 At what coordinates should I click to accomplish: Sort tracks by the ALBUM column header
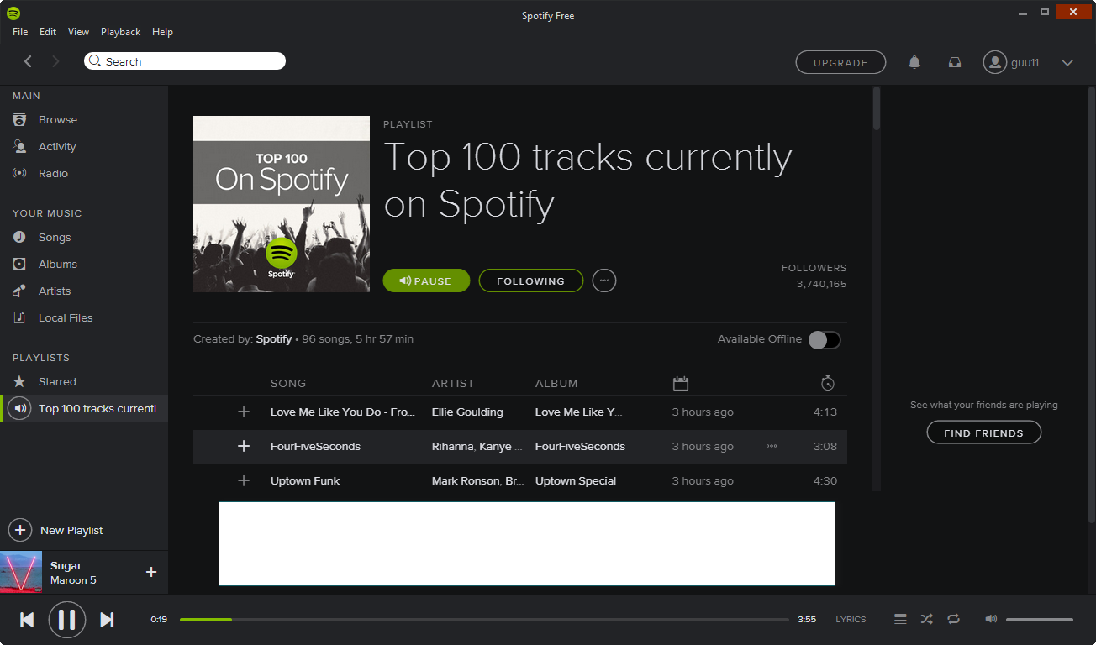[556, 383]
